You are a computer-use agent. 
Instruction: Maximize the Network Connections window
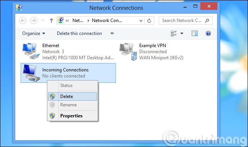pos(195,6)
